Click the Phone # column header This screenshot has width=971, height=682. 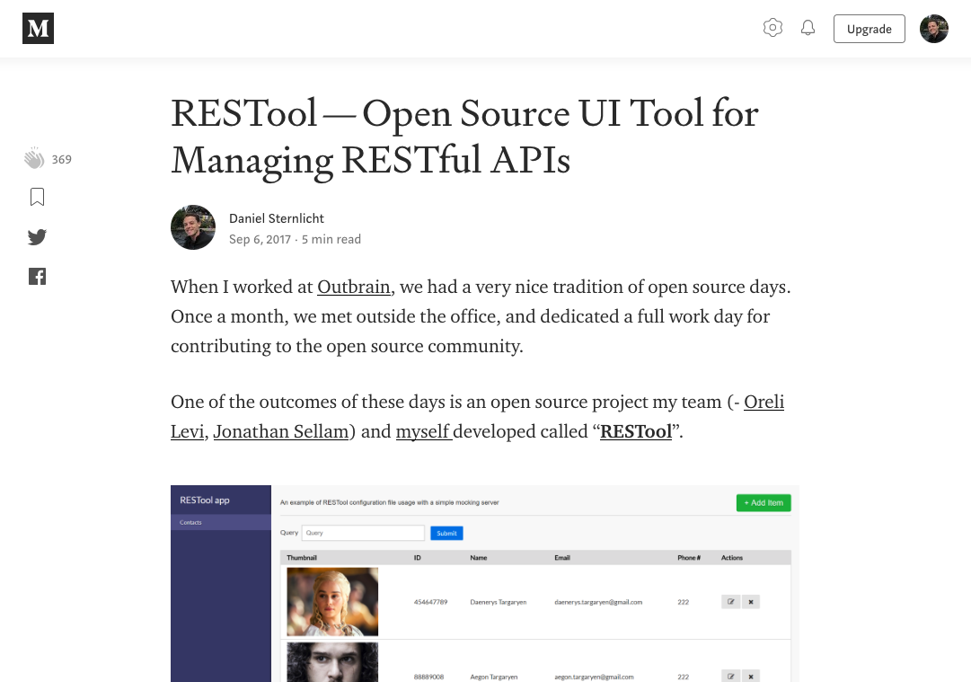(689, 558)
